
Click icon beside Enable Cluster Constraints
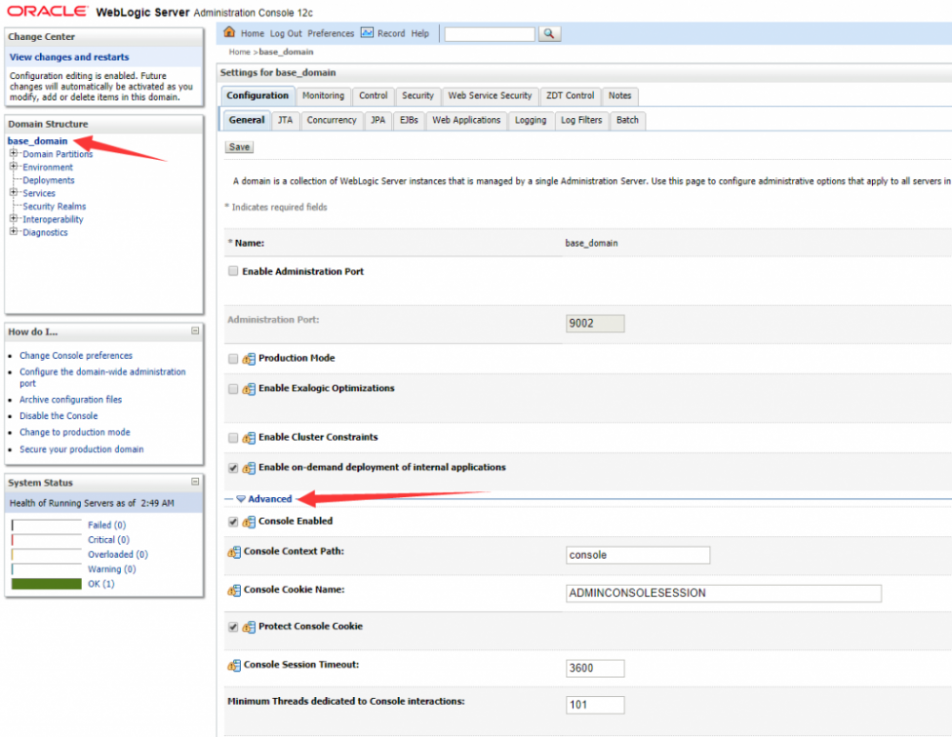[x=248, y=438]
